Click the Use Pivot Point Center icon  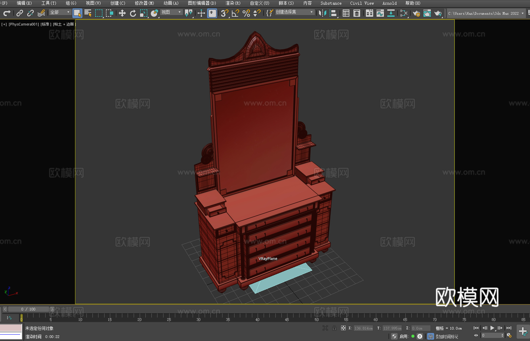tap(189, 13)
